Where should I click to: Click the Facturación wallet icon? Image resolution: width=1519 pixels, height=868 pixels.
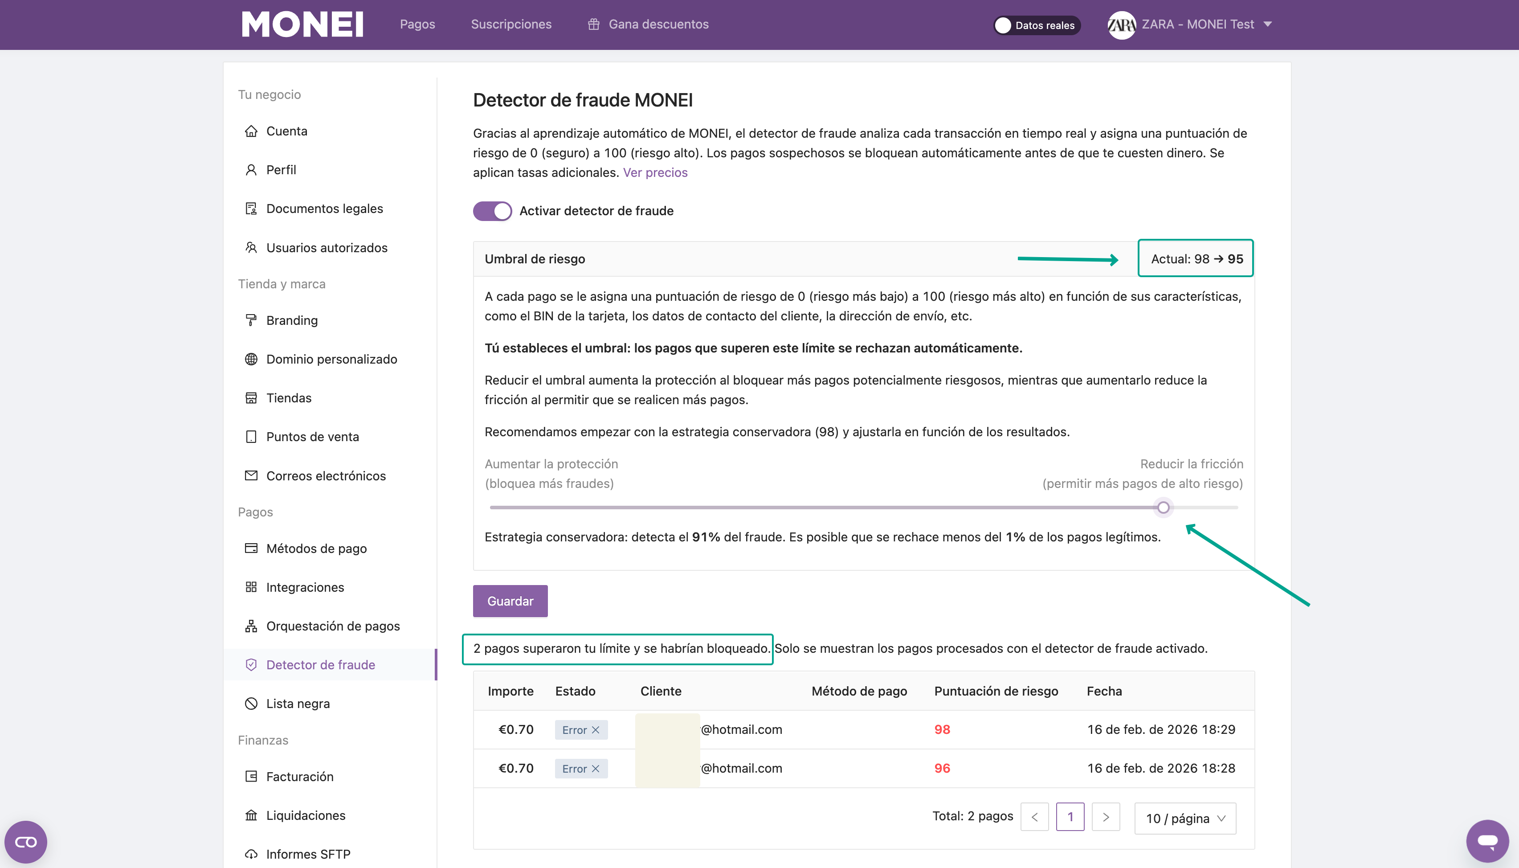pos(251,776)
